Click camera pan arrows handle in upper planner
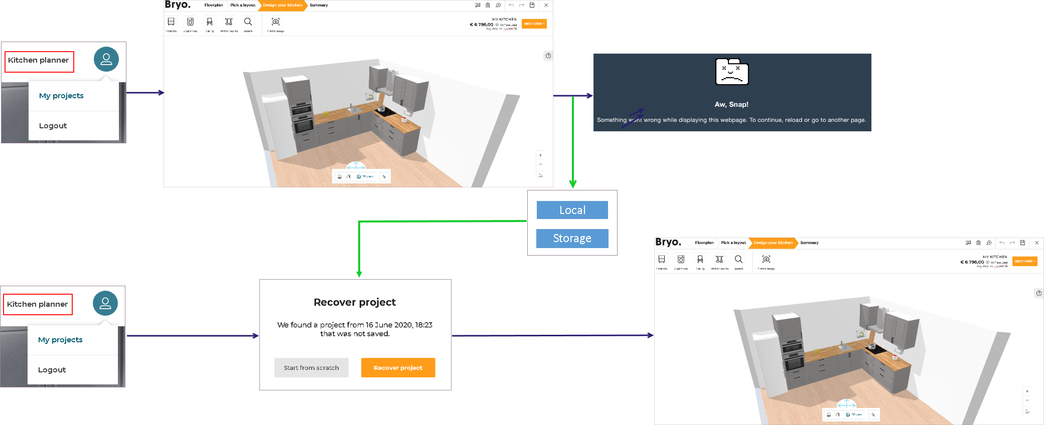The width and height of the screenshot is (1044, 425). pos(356,165)
